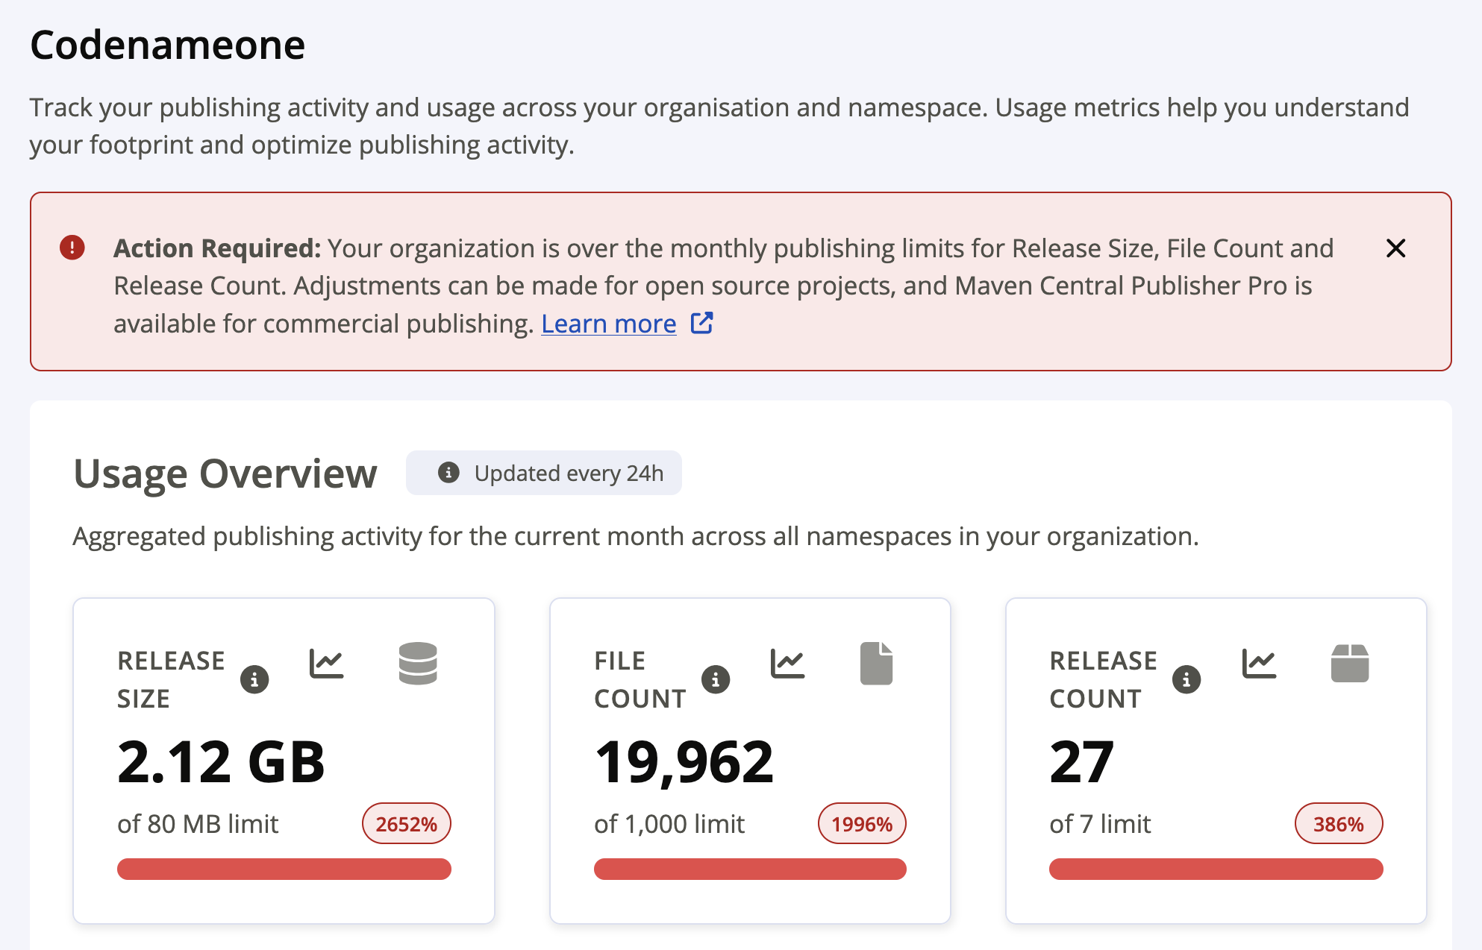
Task: Click the package box icon on Release Count card
Action: [x=1350, y=663]
